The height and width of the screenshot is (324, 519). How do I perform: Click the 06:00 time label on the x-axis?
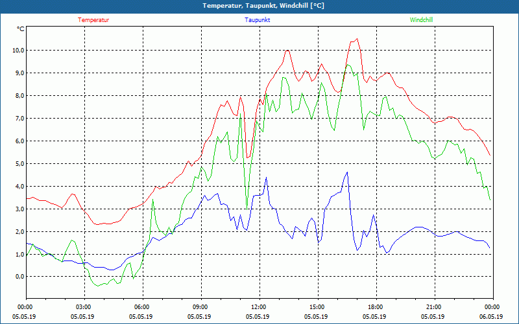[x=143, y=307]
